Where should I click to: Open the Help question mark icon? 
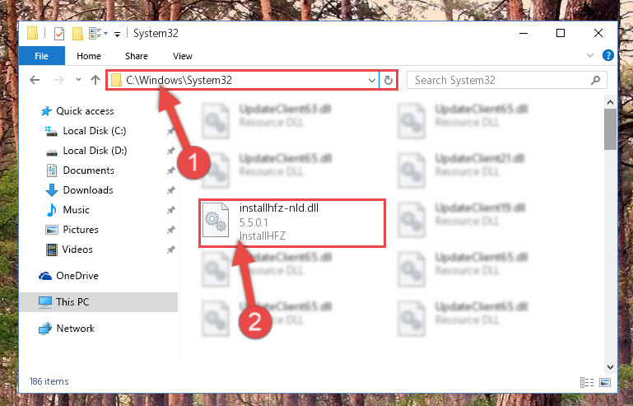[608, 55]
